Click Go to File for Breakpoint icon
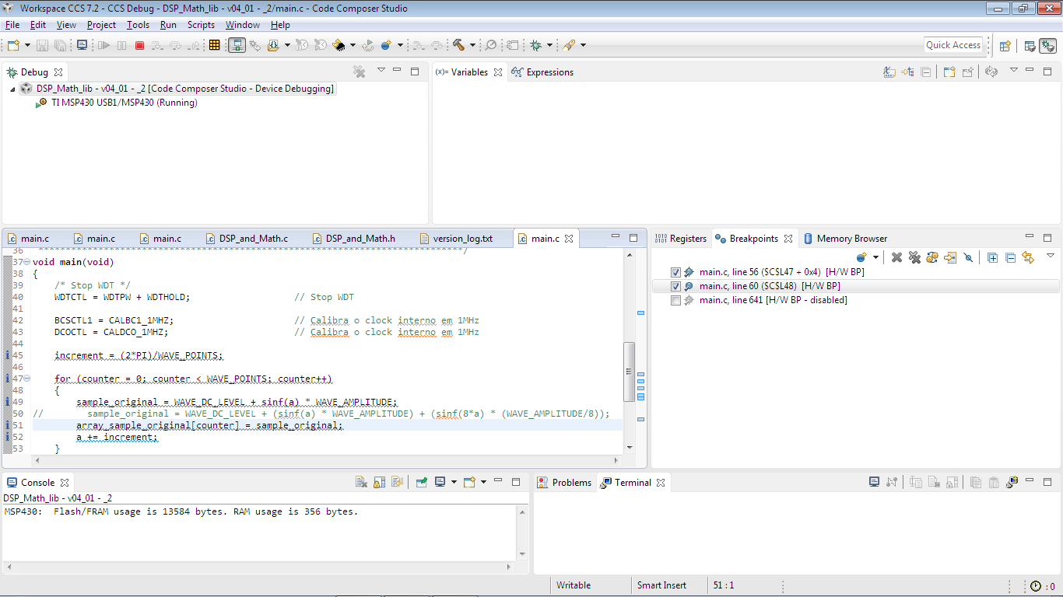 [x=950, y=257]
